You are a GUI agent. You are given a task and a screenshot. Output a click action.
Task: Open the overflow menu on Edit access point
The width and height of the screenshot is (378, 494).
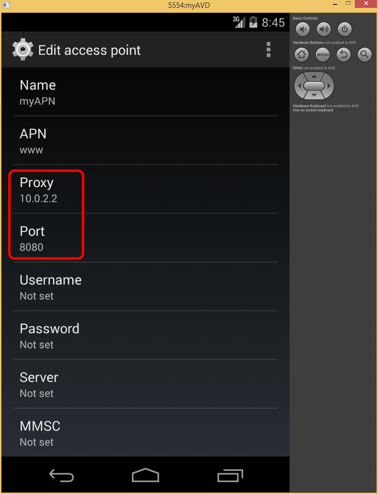268,49
